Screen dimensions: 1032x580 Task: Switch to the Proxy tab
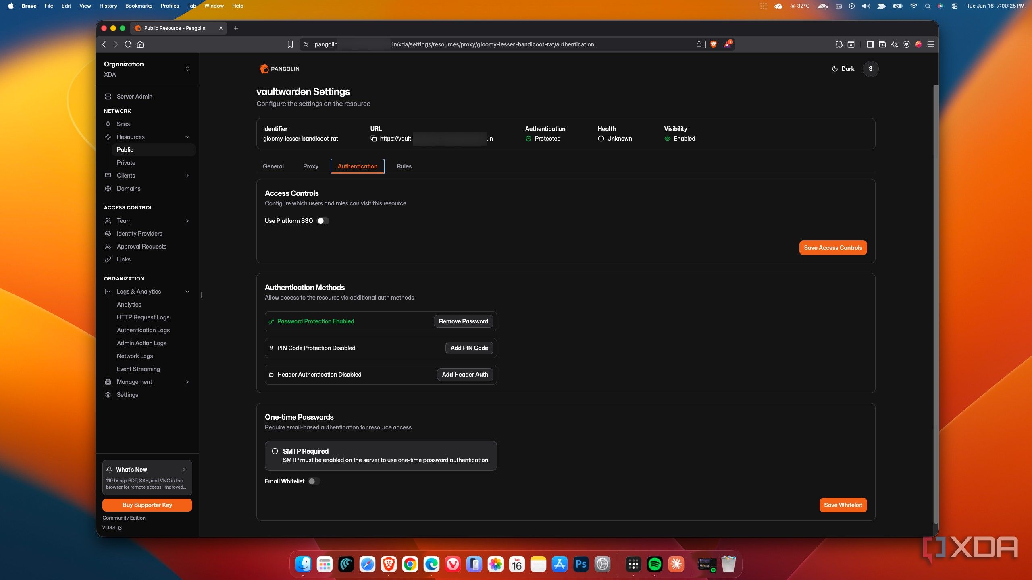pos(310,166)
